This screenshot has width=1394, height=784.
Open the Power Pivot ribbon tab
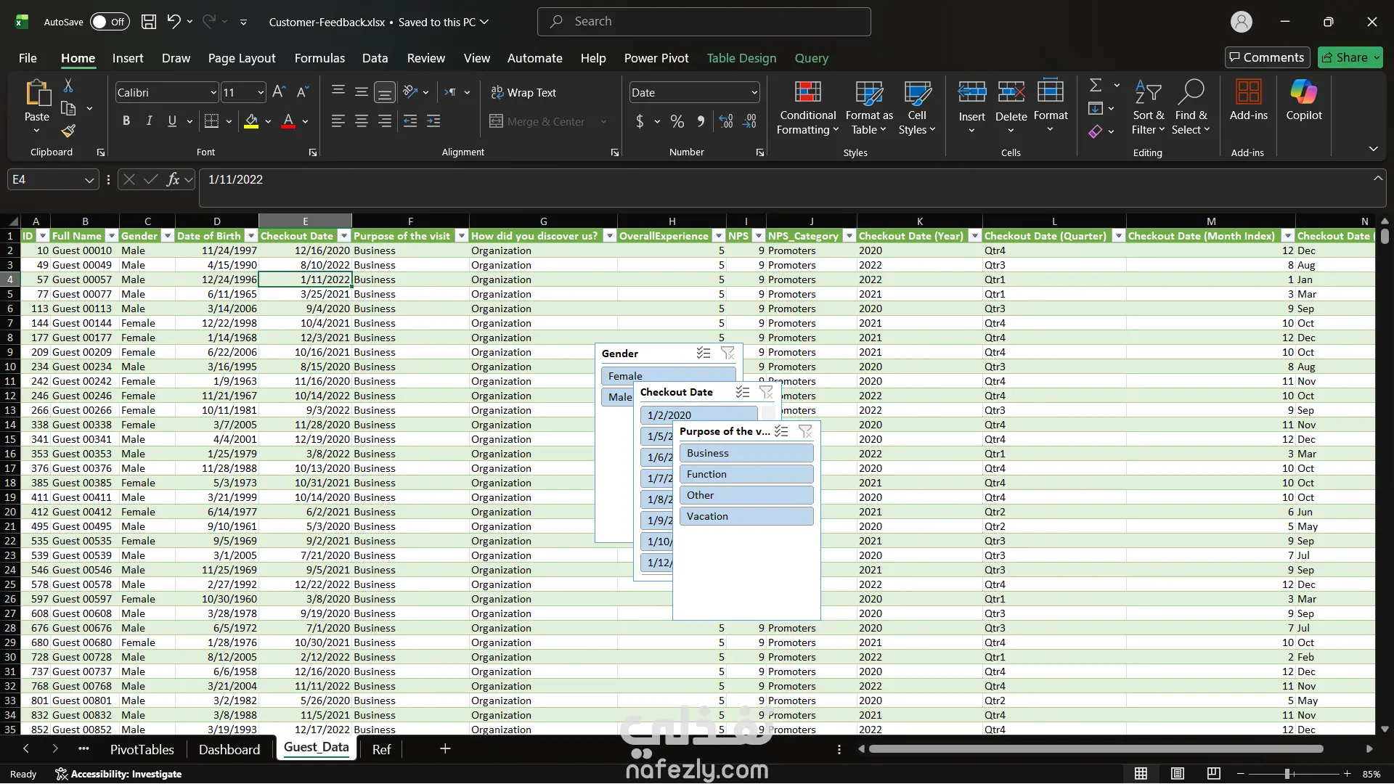pyautogui.click(x=656, y=58)
